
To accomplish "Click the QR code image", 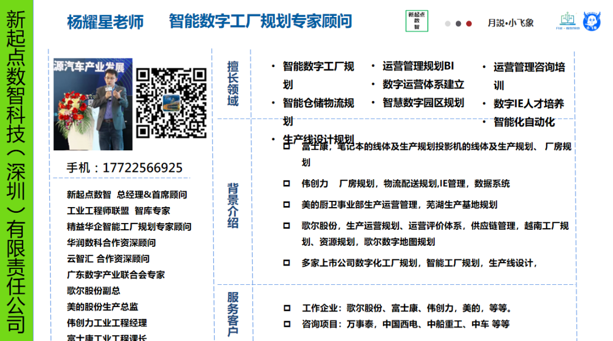I will [171, 103].
